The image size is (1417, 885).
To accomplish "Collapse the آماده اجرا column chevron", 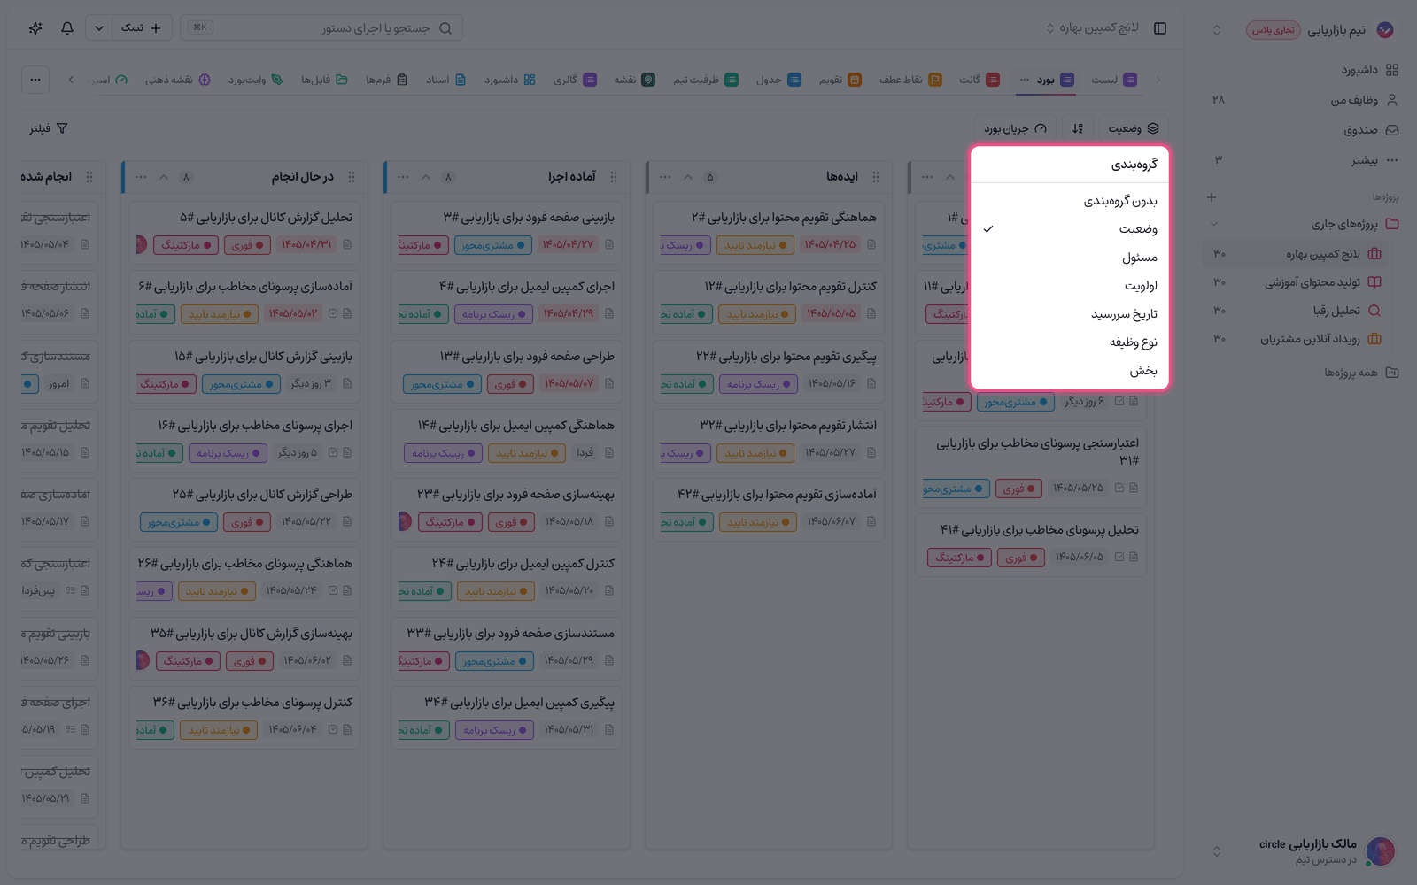I will tap(426, 177).
